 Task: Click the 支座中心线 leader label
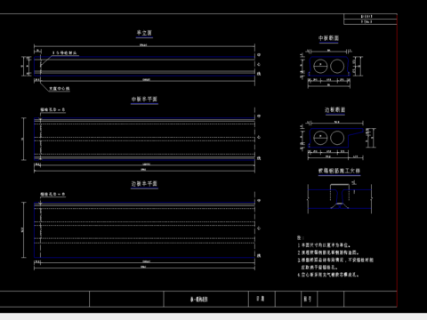point(60,89)
